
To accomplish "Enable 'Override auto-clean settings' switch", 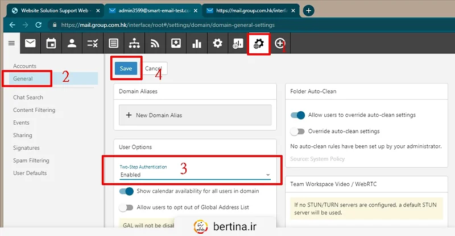I will (x=297, y=132).
